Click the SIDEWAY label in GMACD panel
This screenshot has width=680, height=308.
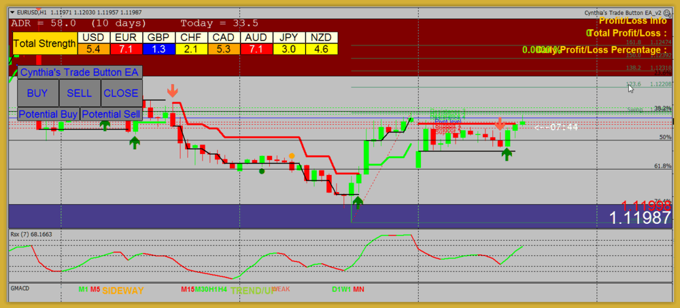(x=123, y=290)
